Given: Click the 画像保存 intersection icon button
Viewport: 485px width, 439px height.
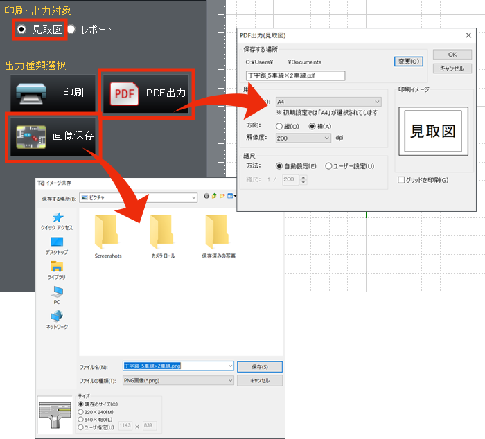Looking at the screenshot, I should click(53, 136).
